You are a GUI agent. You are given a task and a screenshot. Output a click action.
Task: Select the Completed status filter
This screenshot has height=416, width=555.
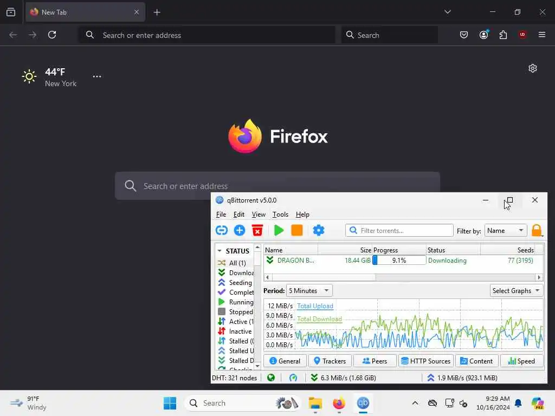pyautogui.click(x=235, y=292)
